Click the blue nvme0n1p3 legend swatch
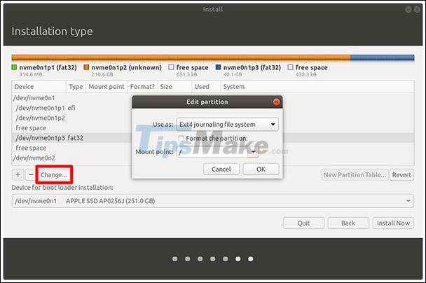Image resolution: width=426 pixels, height=283 pixels. (218, 67)
